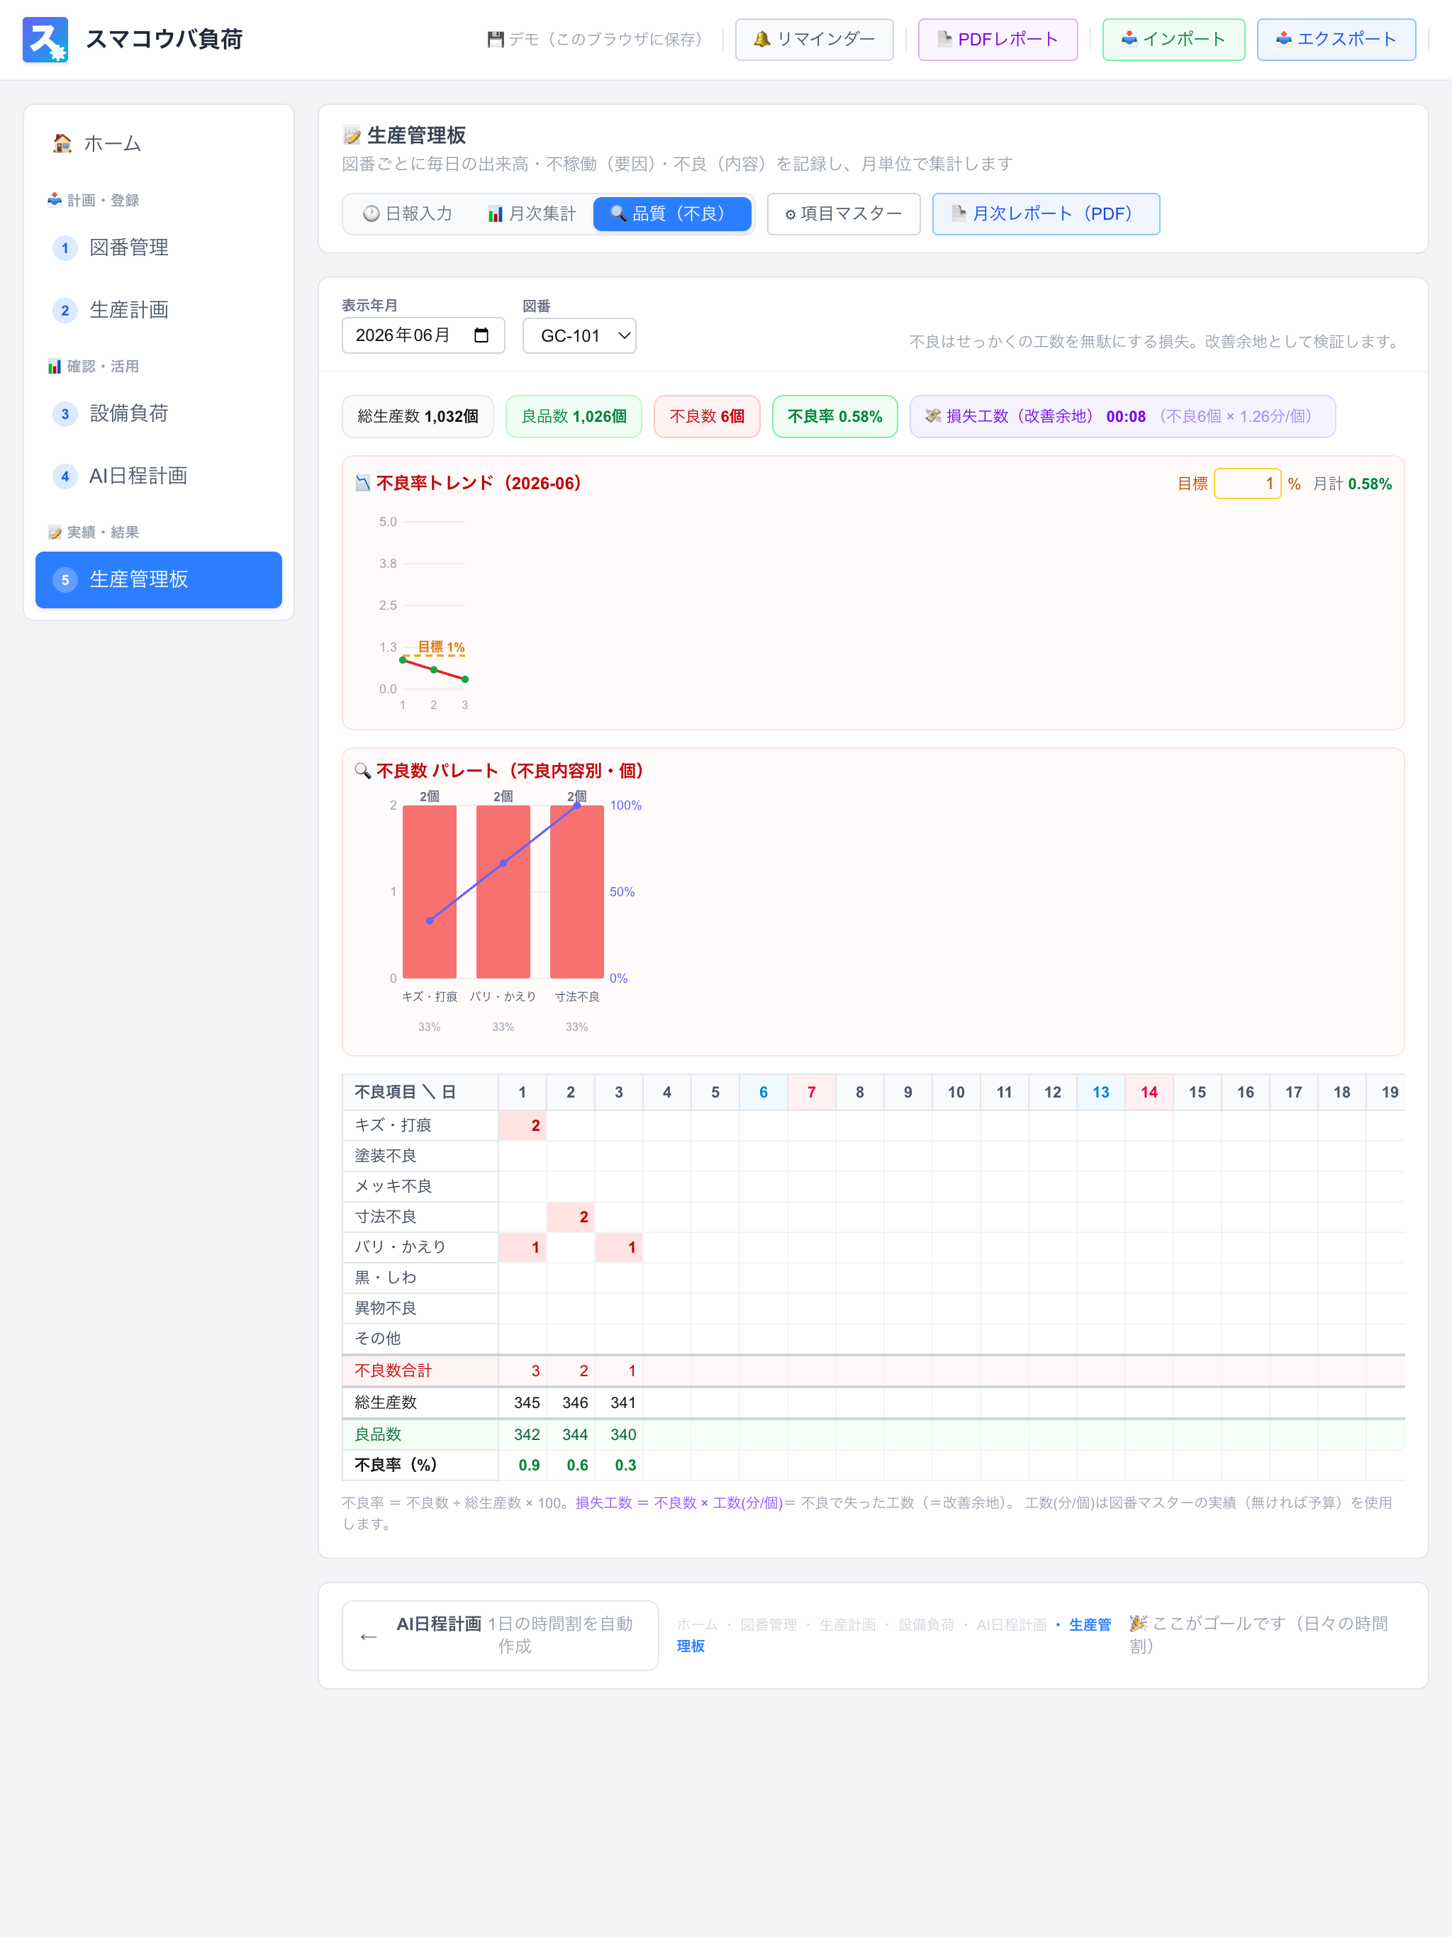The image size is (1452, 1937).
Task: Click キズ・打痕 day 1 cell showing 2
Action: 523,1125
